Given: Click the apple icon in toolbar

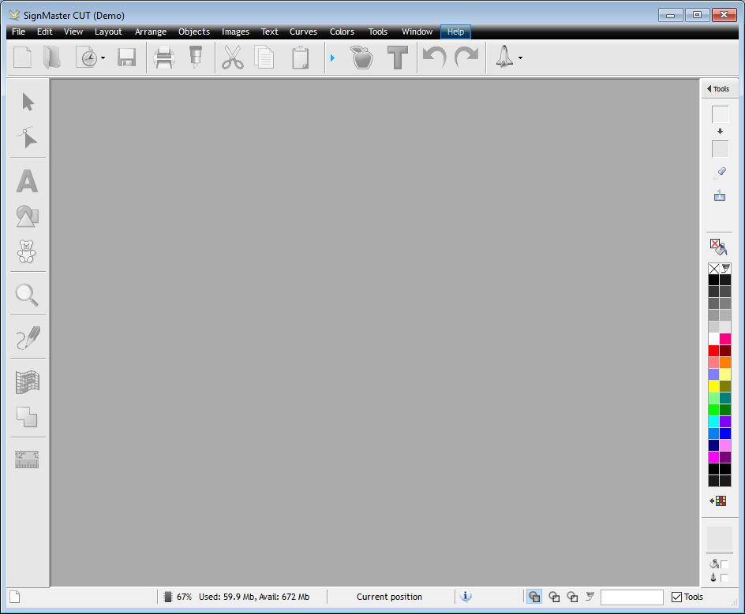Looking at the screenshot, I should 362,58.
